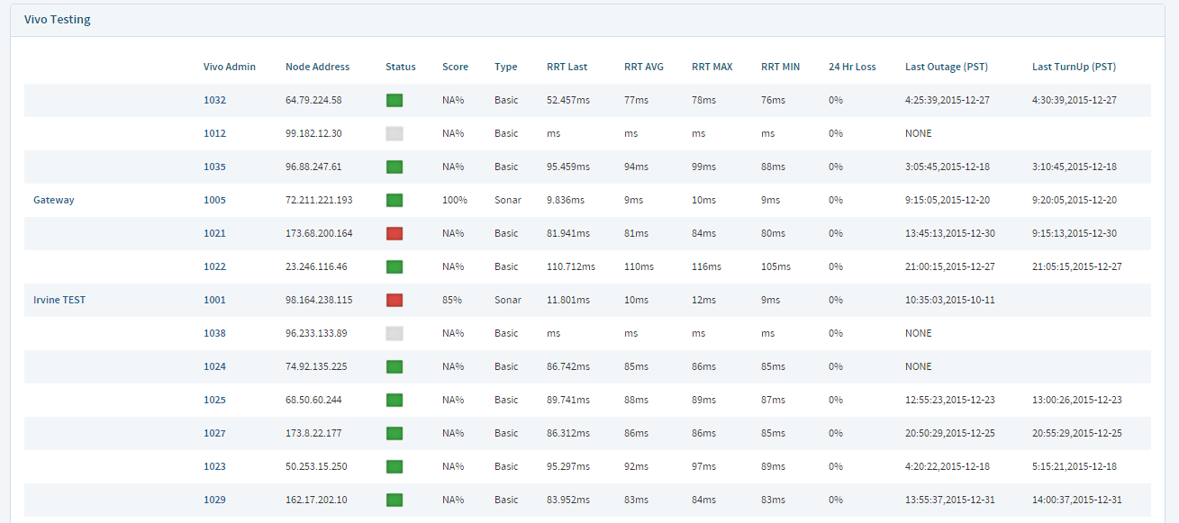Viewport: 1179px width, 523px height.
Task: Click the green status icon for node 1027
Action: tap(395, 433)
